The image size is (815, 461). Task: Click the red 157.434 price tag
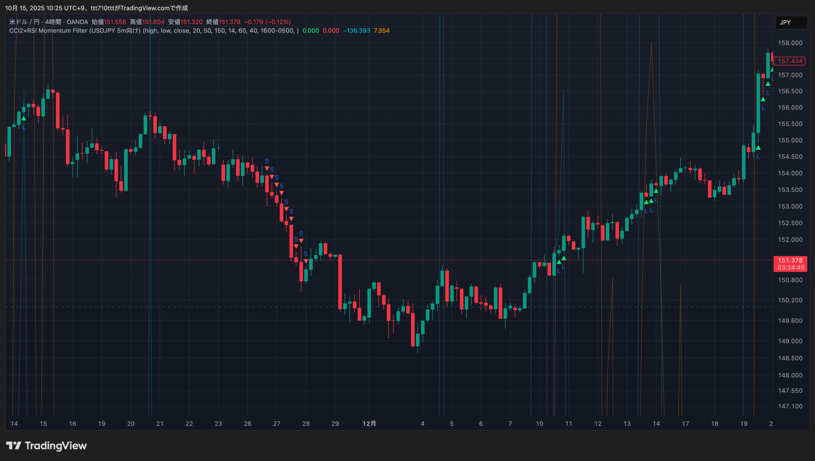(790, 61)
